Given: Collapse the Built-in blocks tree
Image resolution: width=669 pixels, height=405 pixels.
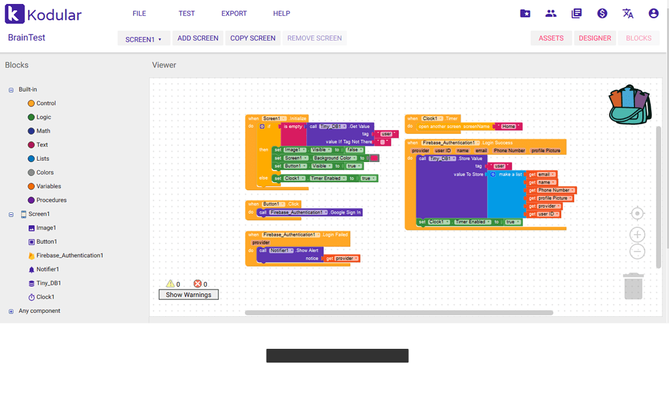Looking at the screenshot, I should tap(11, 89).
